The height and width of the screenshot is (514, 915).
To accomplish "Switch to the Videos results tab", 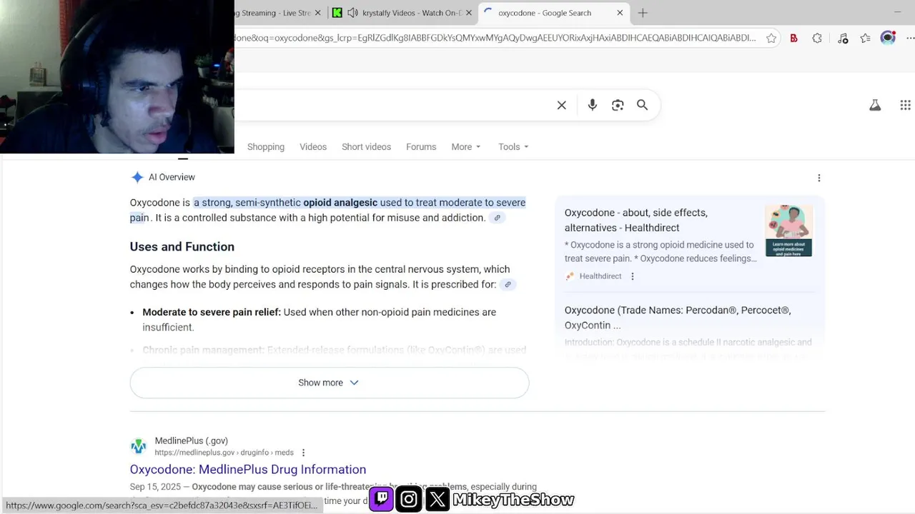I will [313, 147].
